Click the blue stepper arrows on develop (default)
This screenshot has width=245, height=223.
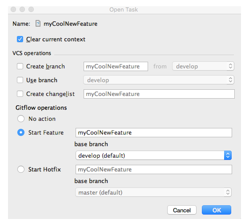coord(228,155)
